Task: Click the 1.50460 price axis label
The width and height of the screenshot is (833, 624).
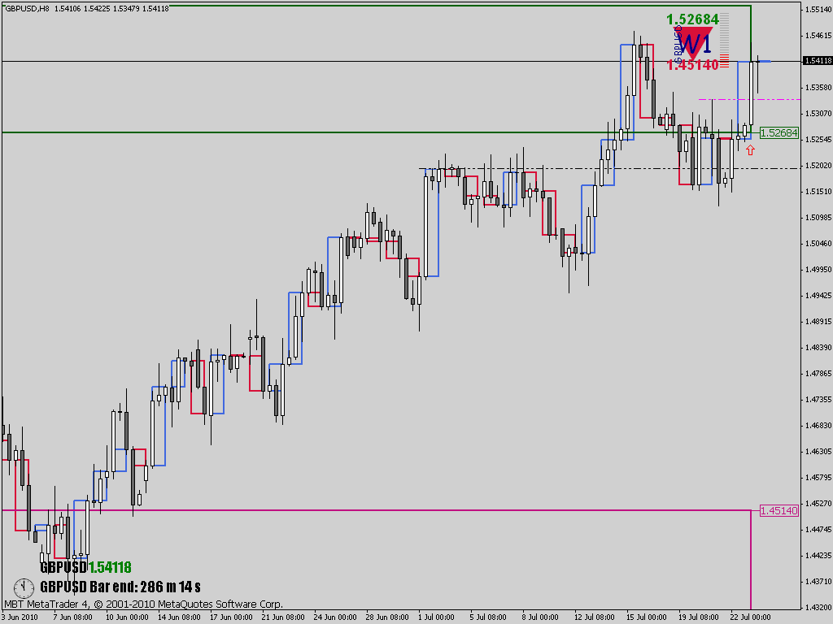Action: pyautogui.click(x=818, y=244)
